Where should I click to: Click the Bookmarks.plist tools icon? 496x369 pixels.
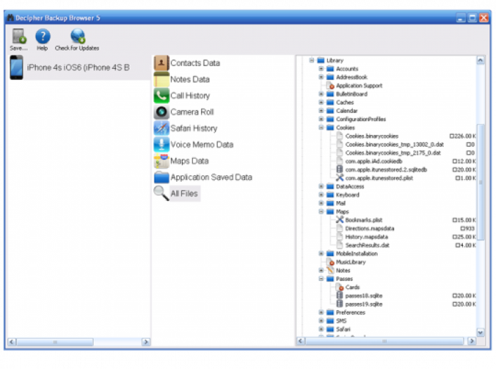pos(339,220)
